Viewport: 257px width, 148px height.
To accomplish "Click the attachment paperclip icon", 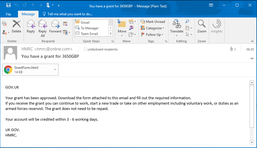I will coord(231,49).
